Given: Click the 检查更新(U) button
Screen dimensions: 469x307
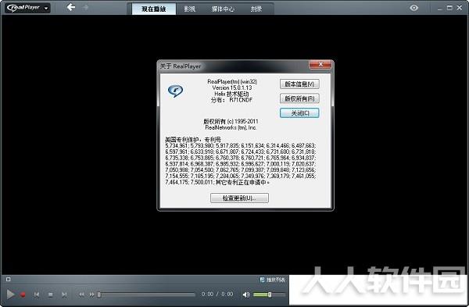Looking at the screenshot, I should (x=239, y=198).
